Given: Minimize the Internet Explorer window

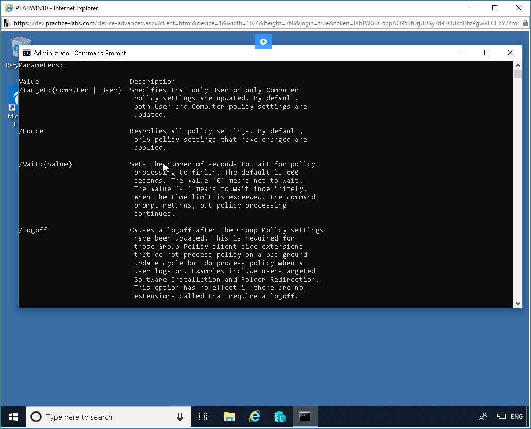Looking at the screenshot, I should point(472,8).
